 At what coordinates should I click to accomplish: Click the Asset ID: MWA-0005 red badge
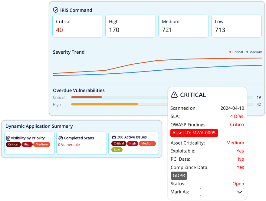click(194, 133)
